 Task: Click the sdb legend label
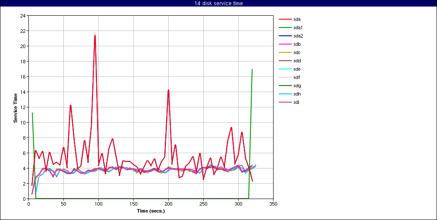click(297, 44)
